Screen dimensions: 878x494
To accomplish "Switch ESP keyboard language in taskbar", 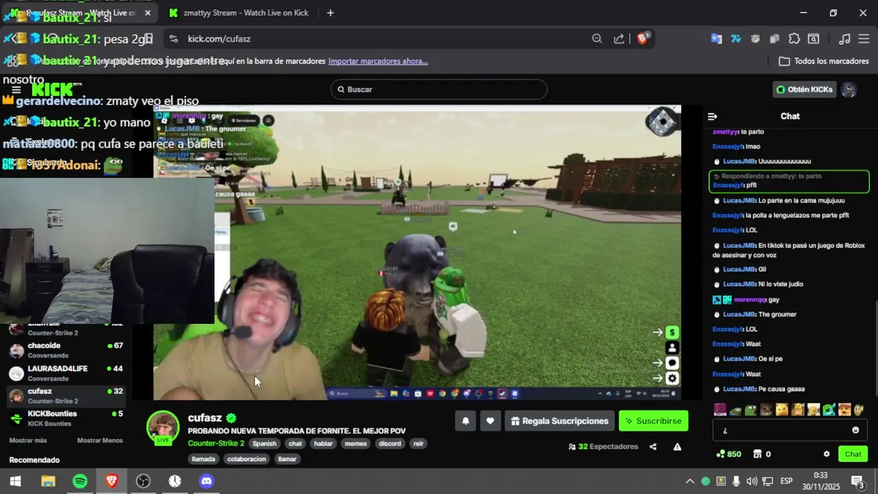I will click(787, 481).
